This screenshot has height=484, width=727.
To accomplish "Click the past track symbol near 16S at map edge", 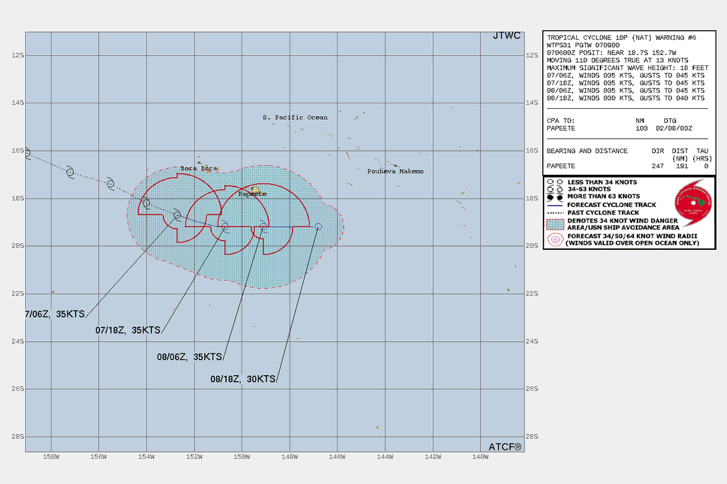I will pyautogui.click(x=27, y=153).
